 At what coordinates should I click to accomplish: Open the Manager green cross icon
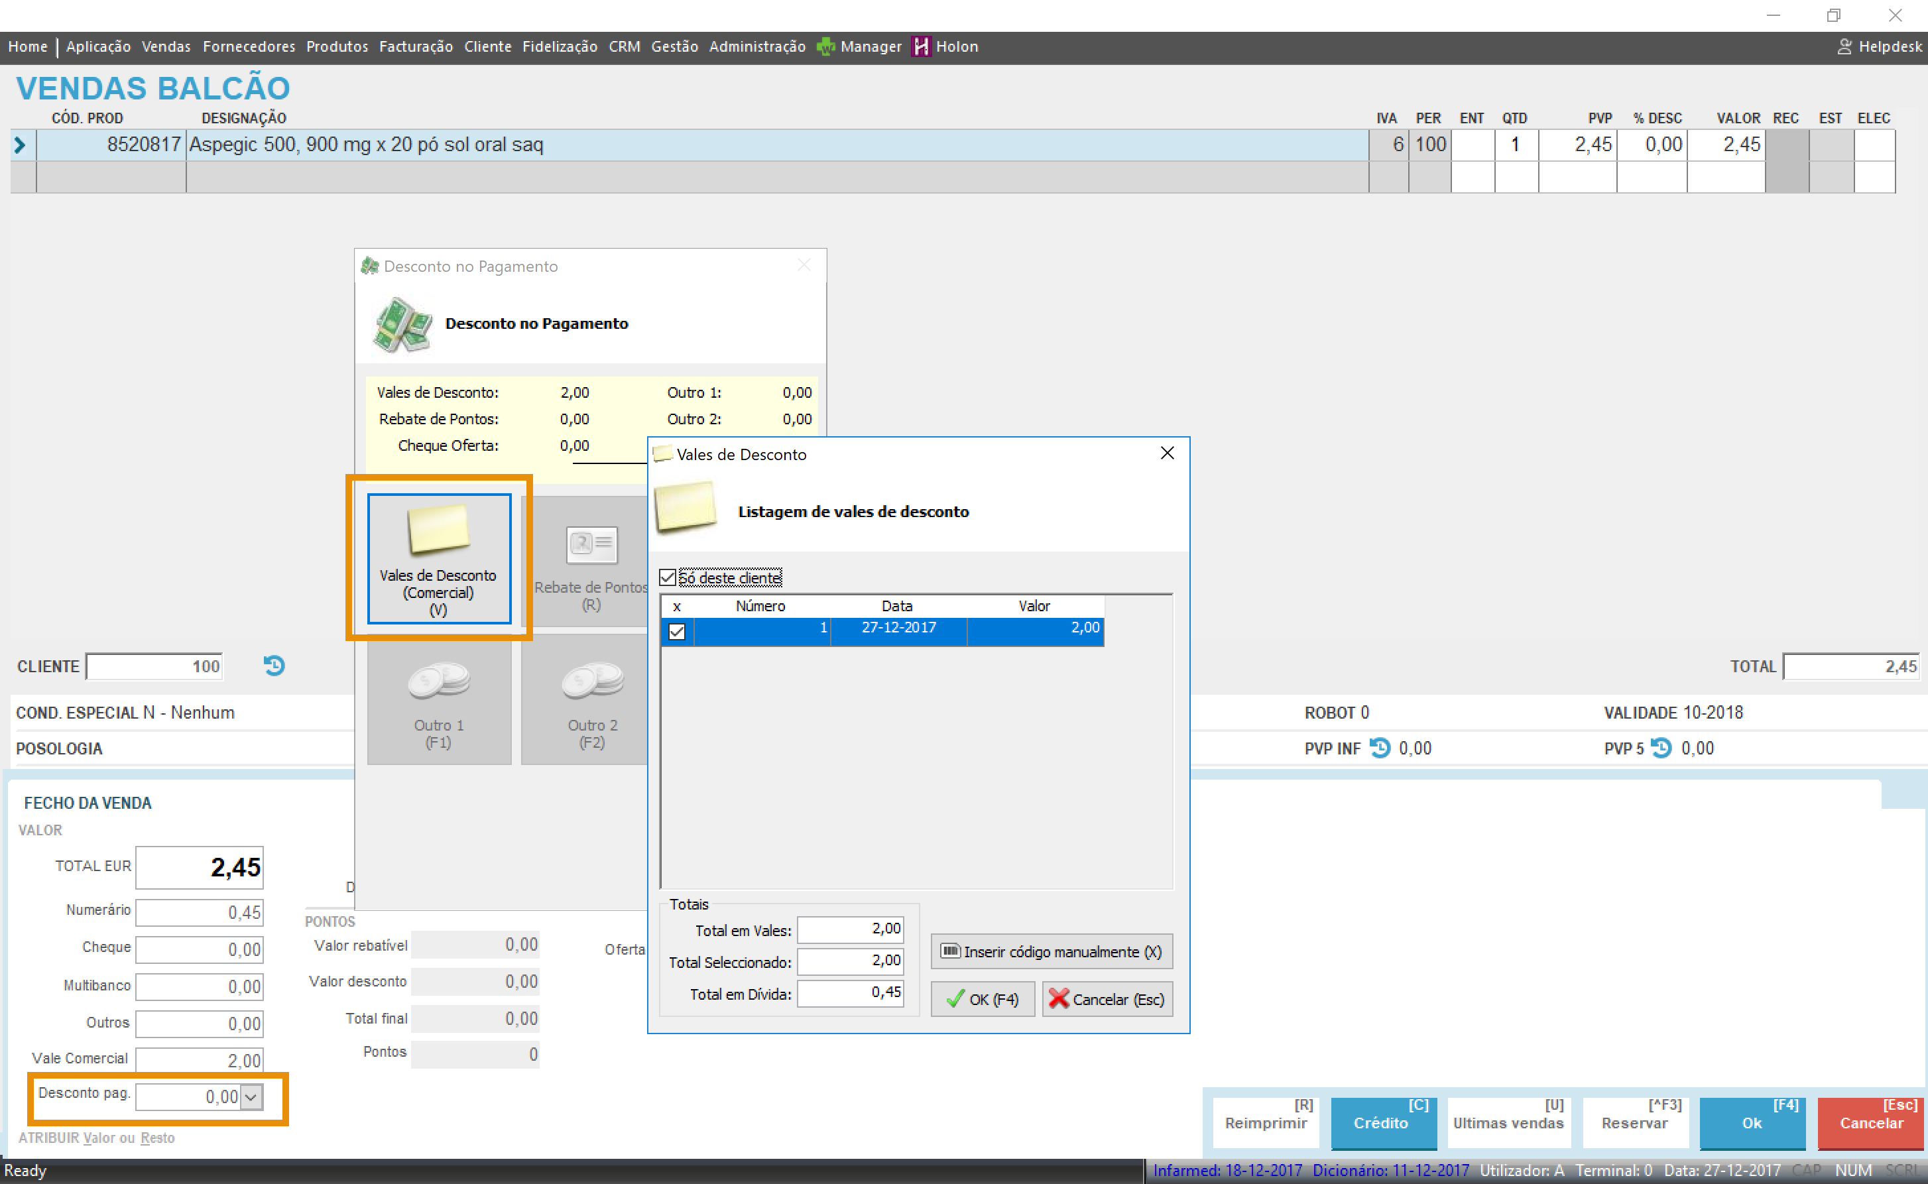(825, 47)
